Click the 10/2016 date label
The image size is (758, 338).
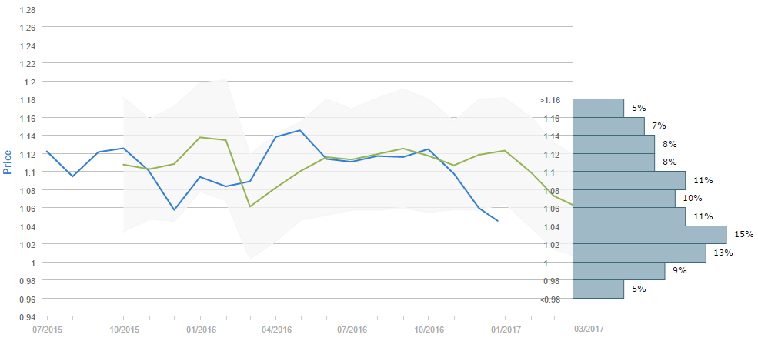click(x=428, y=329)
